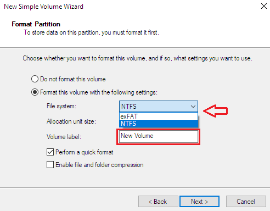Cancel the volume wizard
Viewport: 270px width, 211px height.
(246, 202)
